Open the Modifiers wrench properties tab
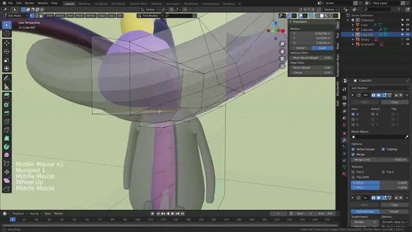Viewport: 412px width, 232px height. tap(344, 140)
